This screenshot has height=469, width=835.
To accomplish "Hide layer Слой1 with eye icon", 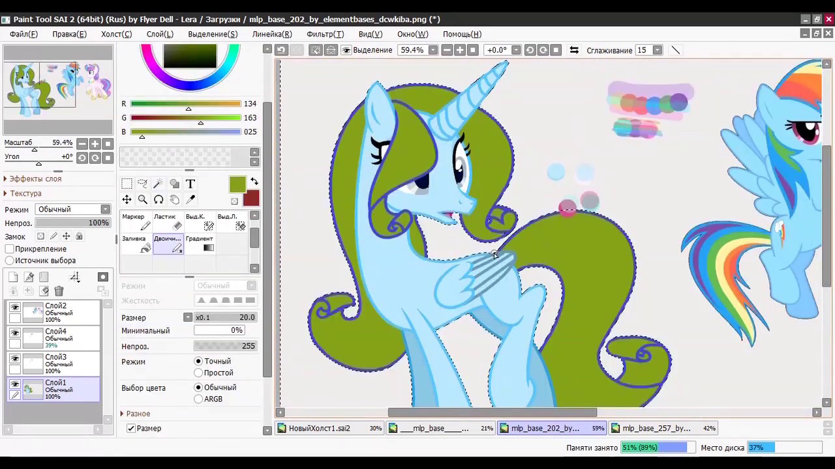I will [15, 384].
